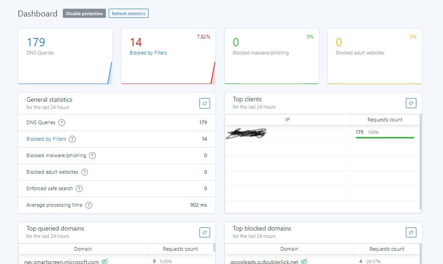Click the IP column header
The height and width of the screenshot is (264, 443).
(x=288, y=120)
